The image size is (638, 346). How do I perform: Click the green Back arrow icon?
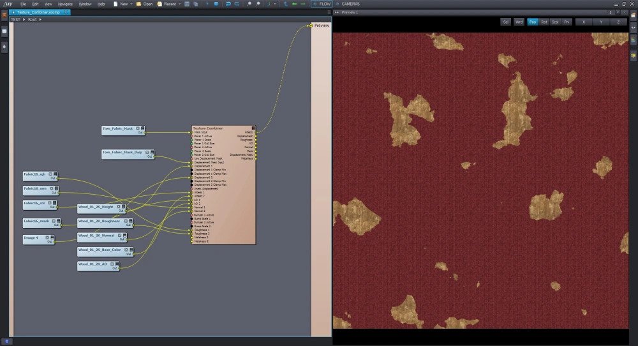294,4
